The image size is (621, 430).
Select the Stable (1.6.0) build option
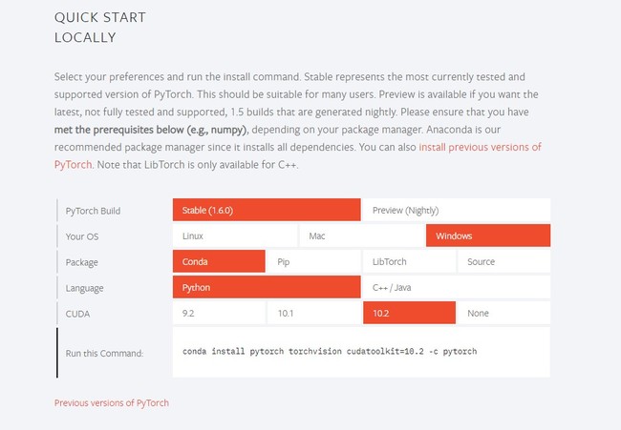click(267, 210)
